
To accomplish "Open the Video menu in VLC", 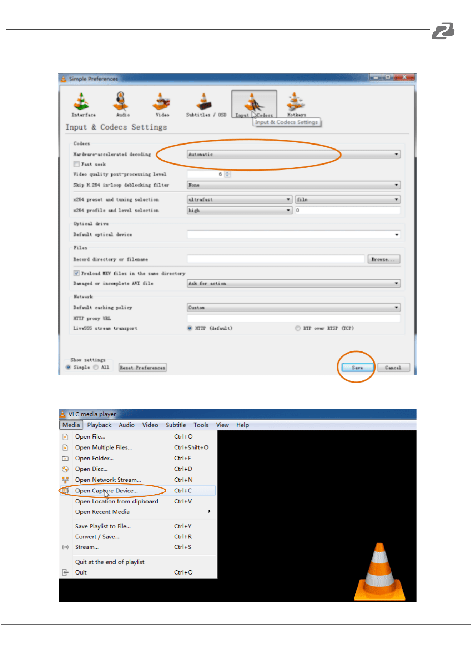I will [150, 425].
